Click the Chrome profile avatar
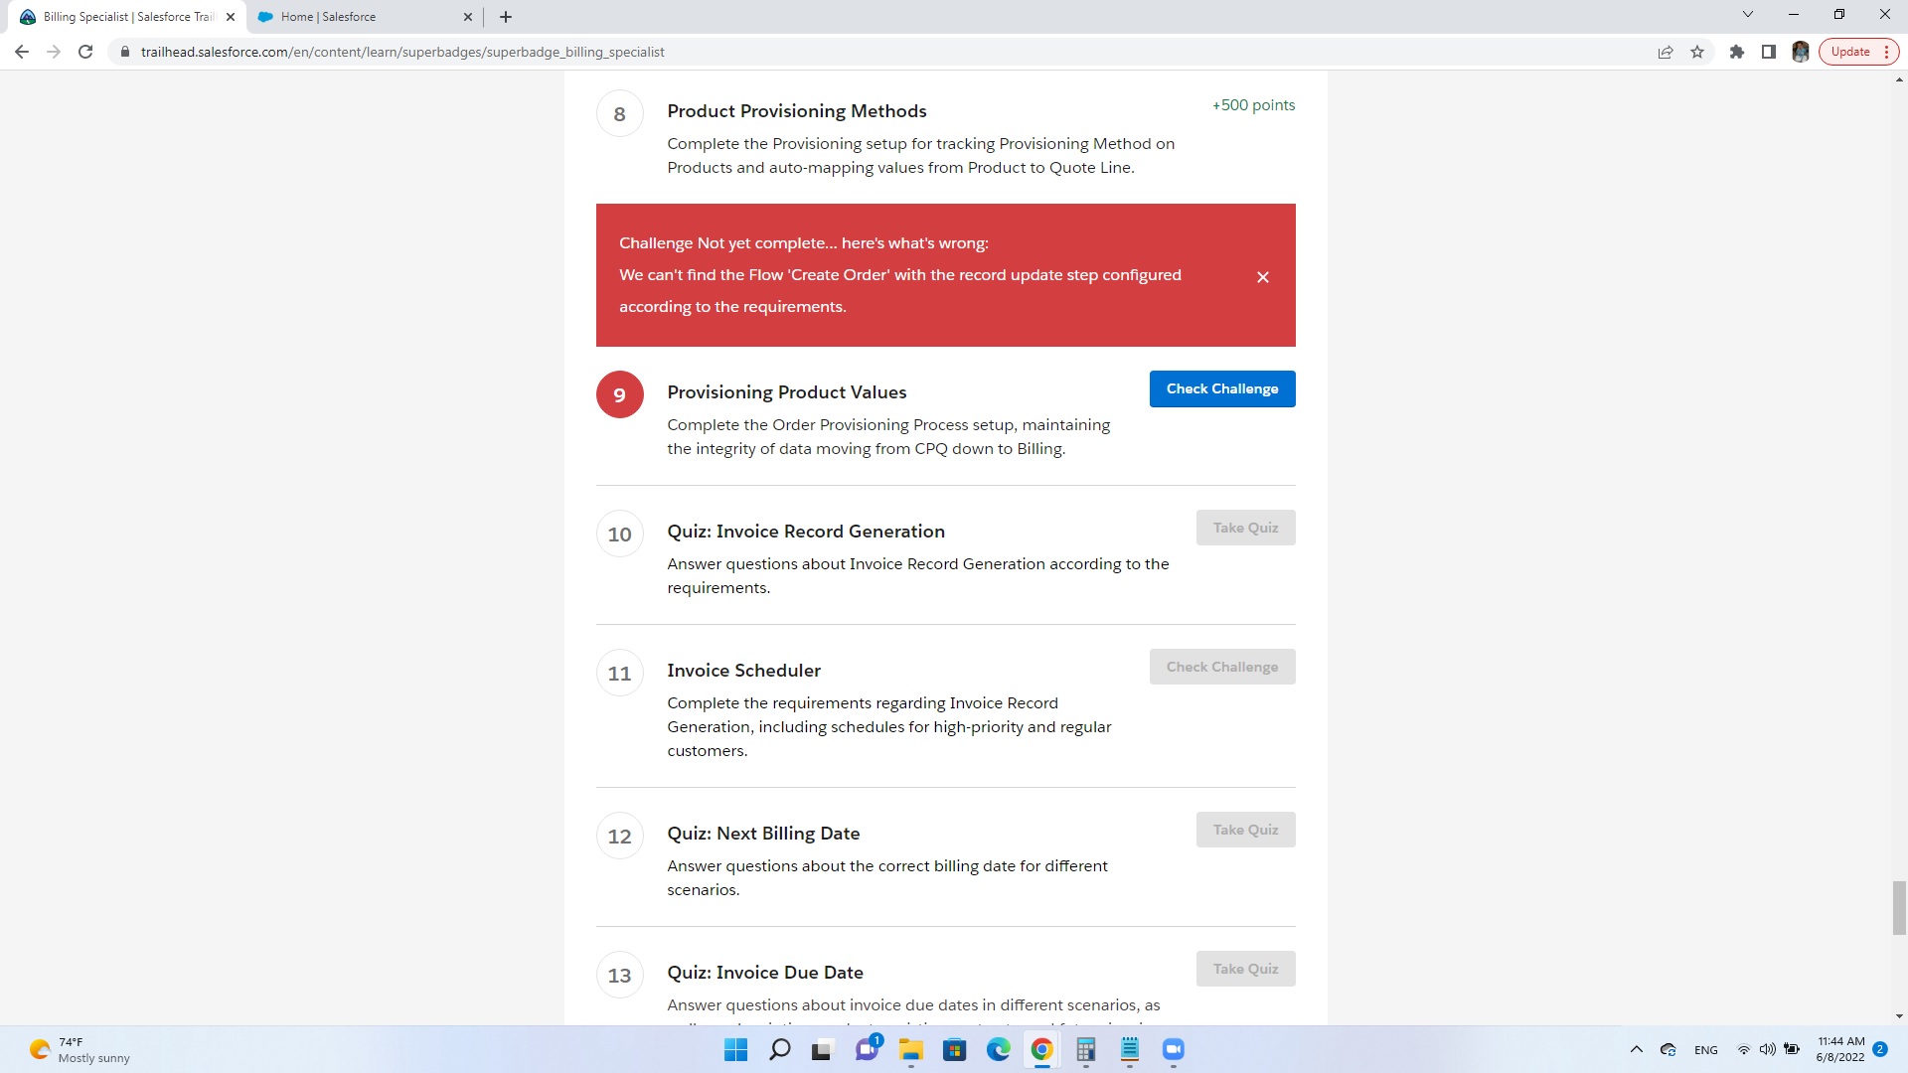The width and height of the screenshot is (1908, 1073). point(1800,52)
